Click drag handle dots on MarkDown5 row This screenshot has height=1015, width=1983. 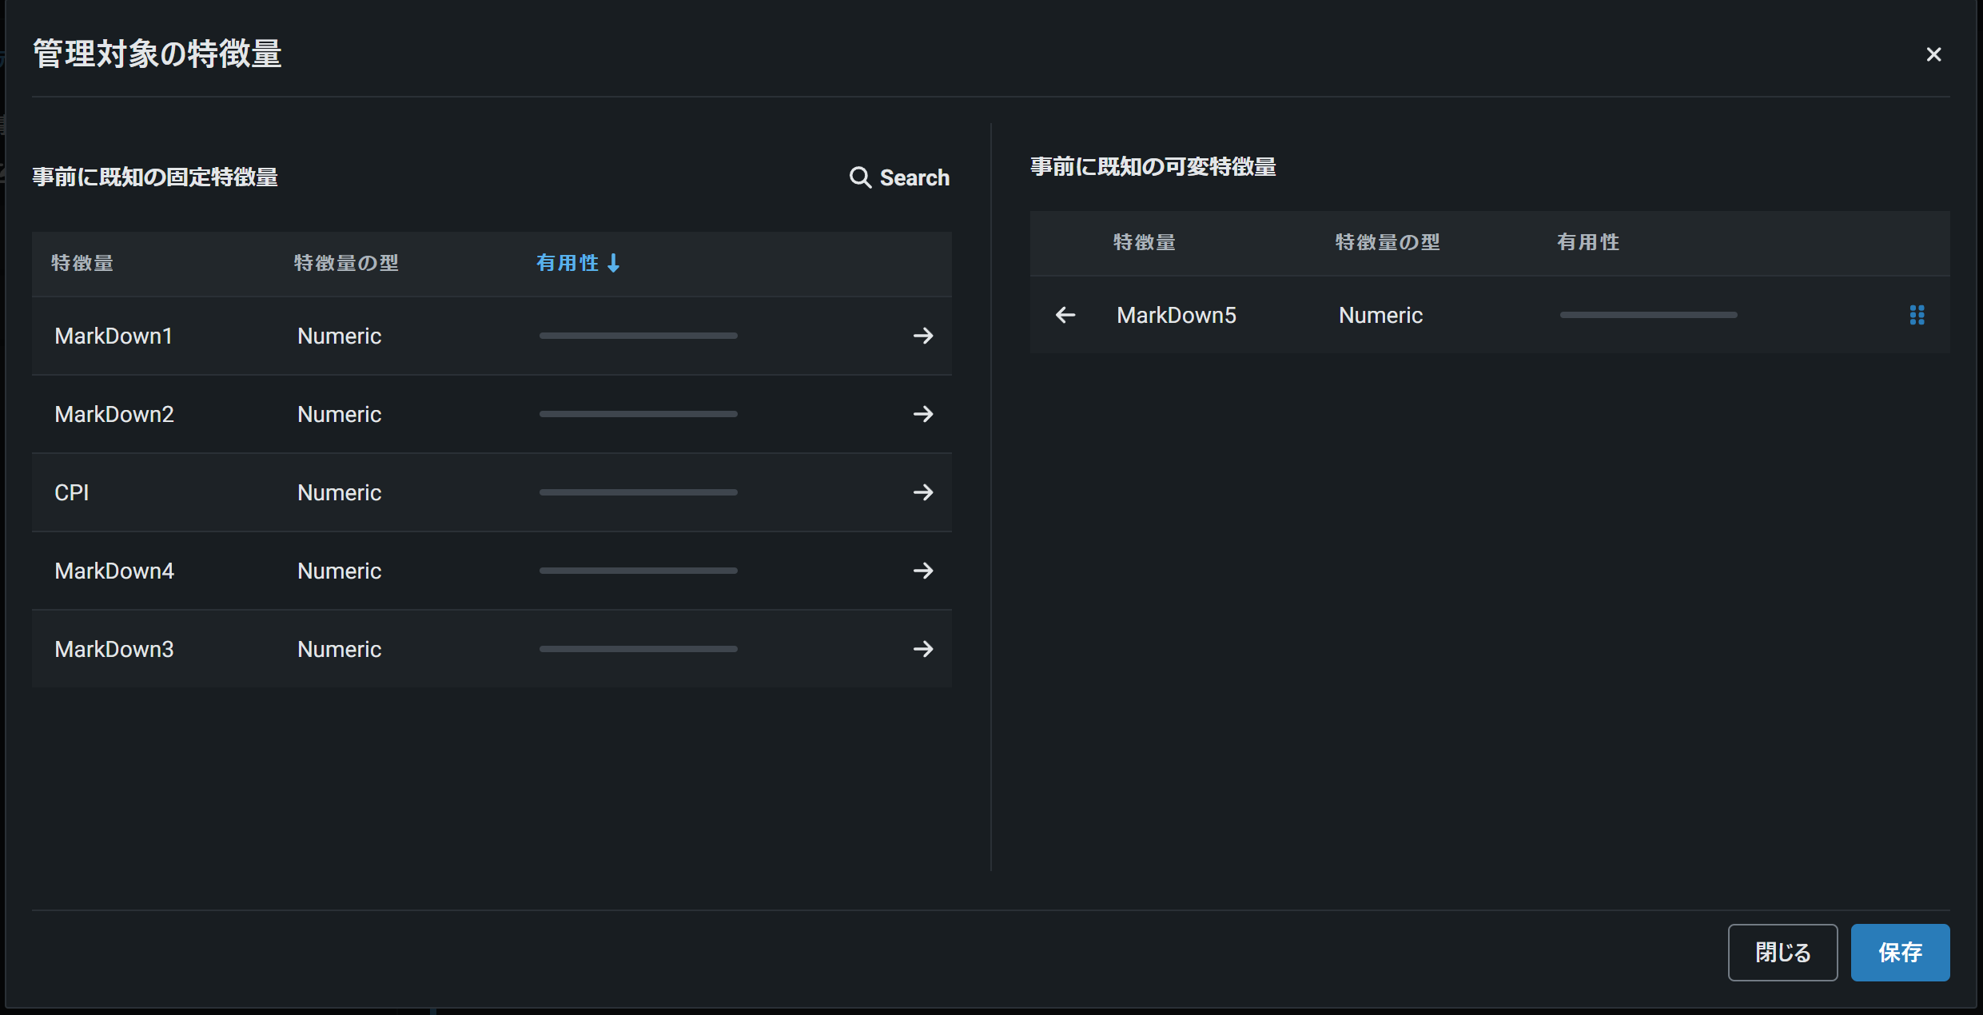[x=1917, y=315]
